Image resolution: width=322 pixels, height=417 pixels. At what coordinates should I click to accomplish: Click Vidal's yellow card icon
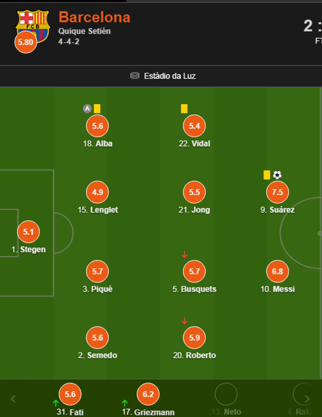click(184, 109)
